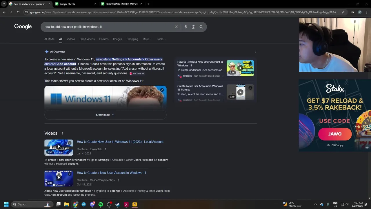The image size is (371, 209).
Task: Go back to previous page
Action: pos(4,12)
